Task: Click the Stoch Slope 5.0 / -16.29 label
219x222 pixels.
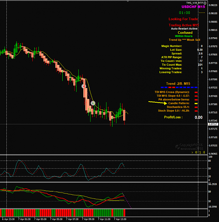Action: point(174,111)
